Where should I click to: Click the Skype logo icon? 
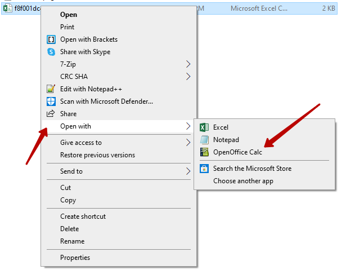point(51,52)
